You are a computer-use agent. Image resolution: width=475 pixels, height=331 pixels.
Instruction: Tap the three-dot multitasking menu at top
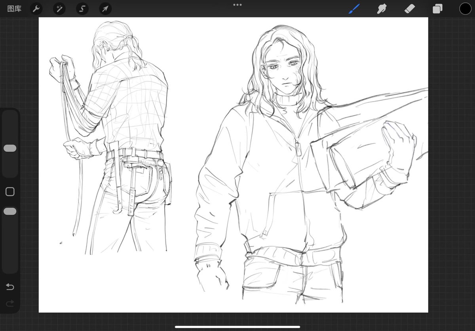(x=237, y=5)
